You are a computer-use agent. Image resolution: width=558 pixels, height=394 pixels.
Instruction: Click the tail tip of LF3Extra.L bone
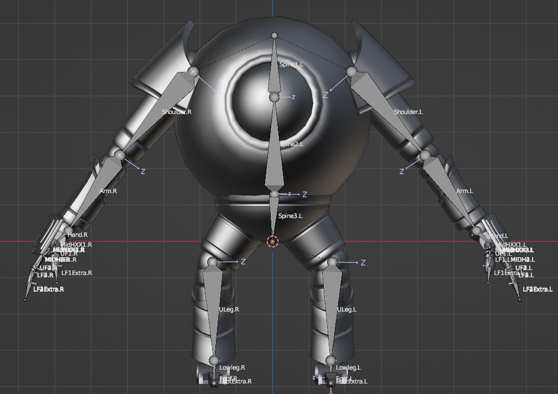pyautogui.click(x=520, y=300)
